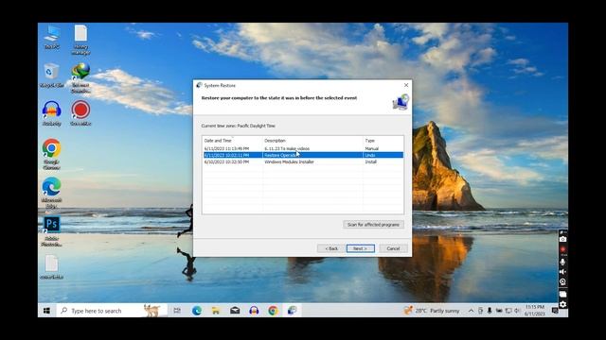Screen dimensions: 606x340
Task: Select the text file icon beside This PC
Action: point(80,40)
